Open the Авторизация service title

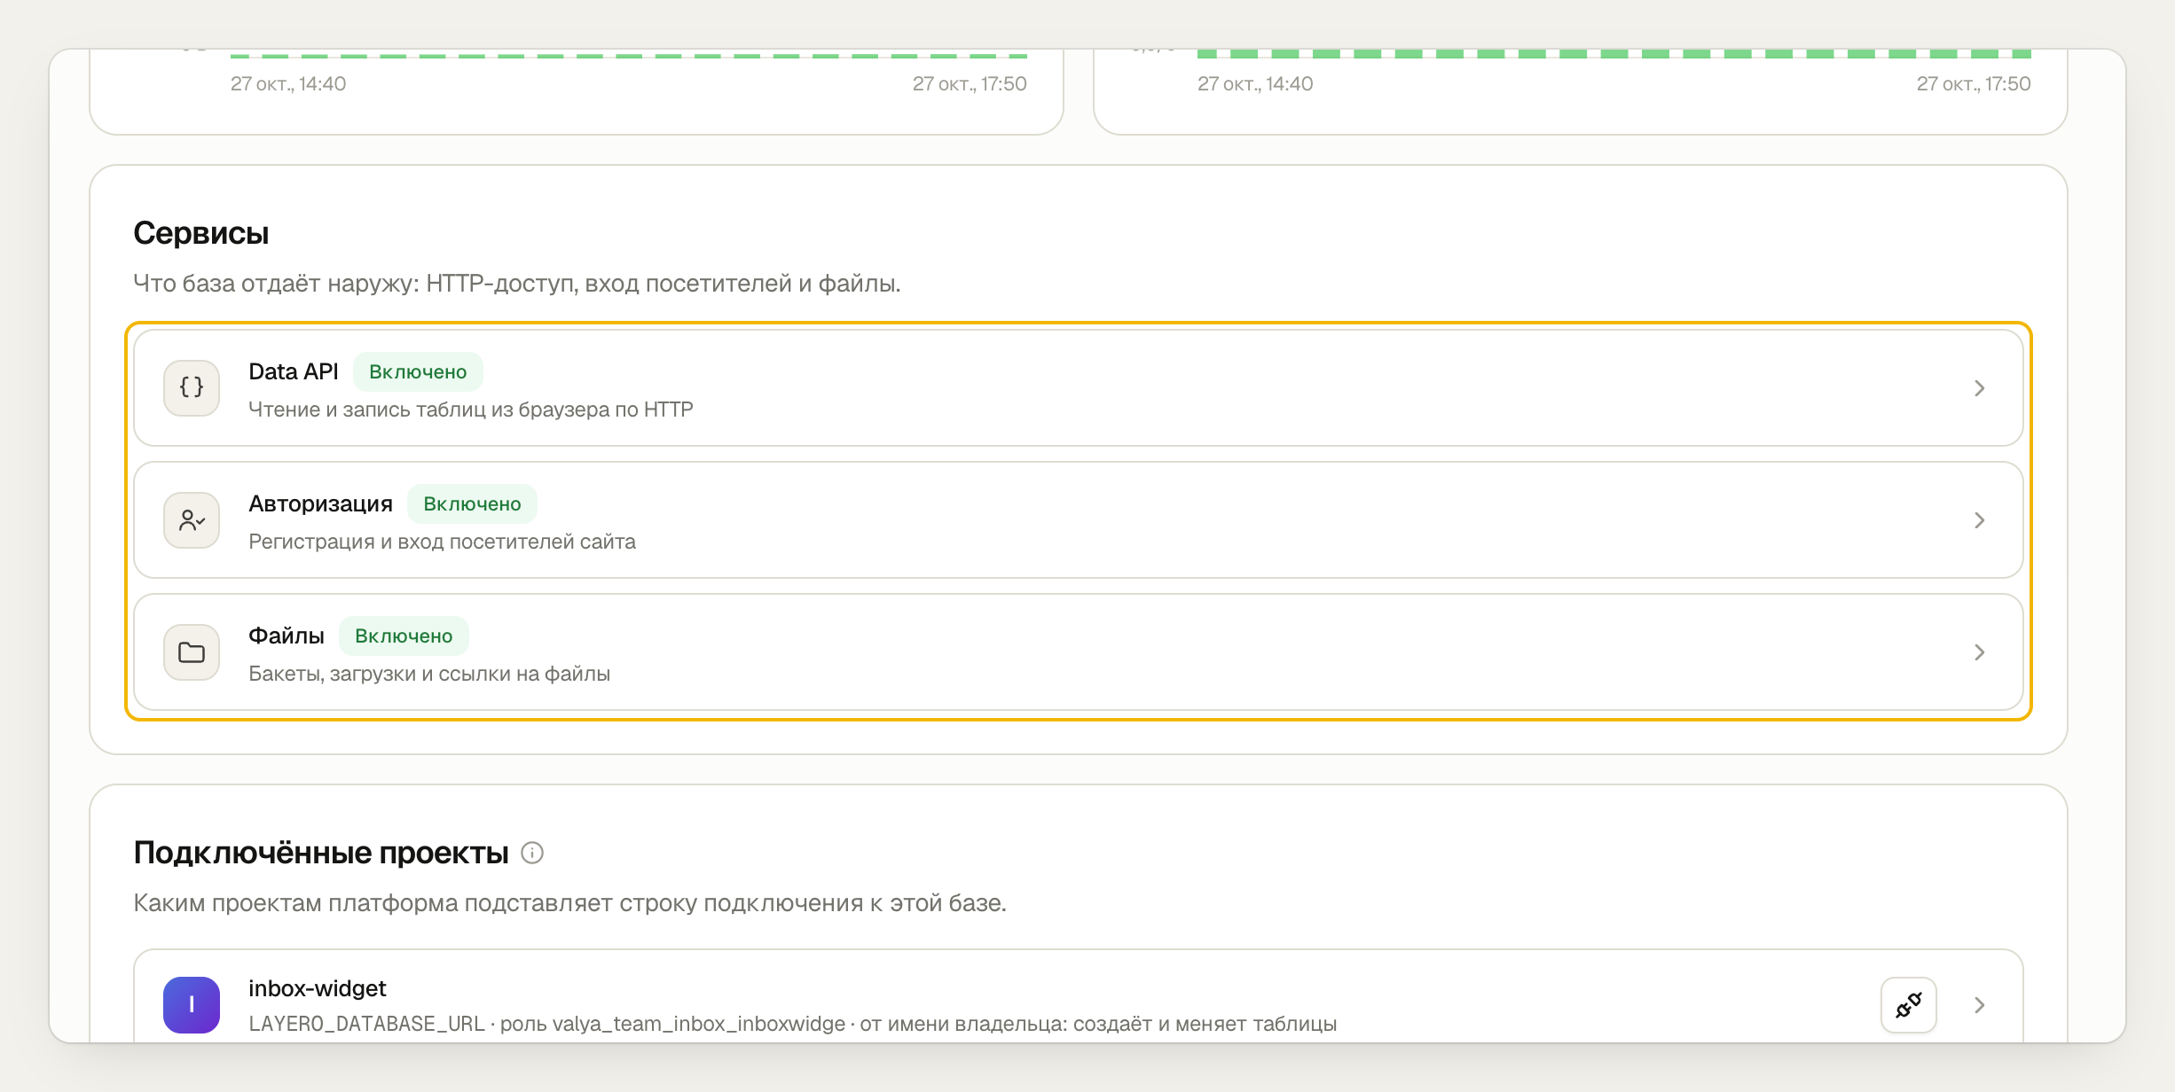coord(320,503)
